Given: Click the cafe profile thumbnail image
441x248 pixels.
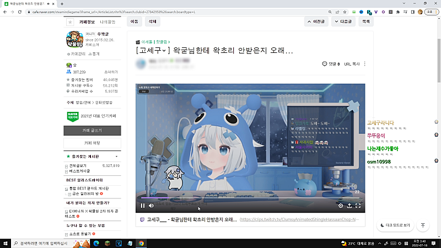Looking at the screenshot, I should click(x=74, y=39).
